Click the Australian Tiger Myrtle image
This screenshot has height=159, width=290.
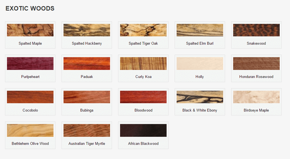pyautogui.click(x=87, y=130)
